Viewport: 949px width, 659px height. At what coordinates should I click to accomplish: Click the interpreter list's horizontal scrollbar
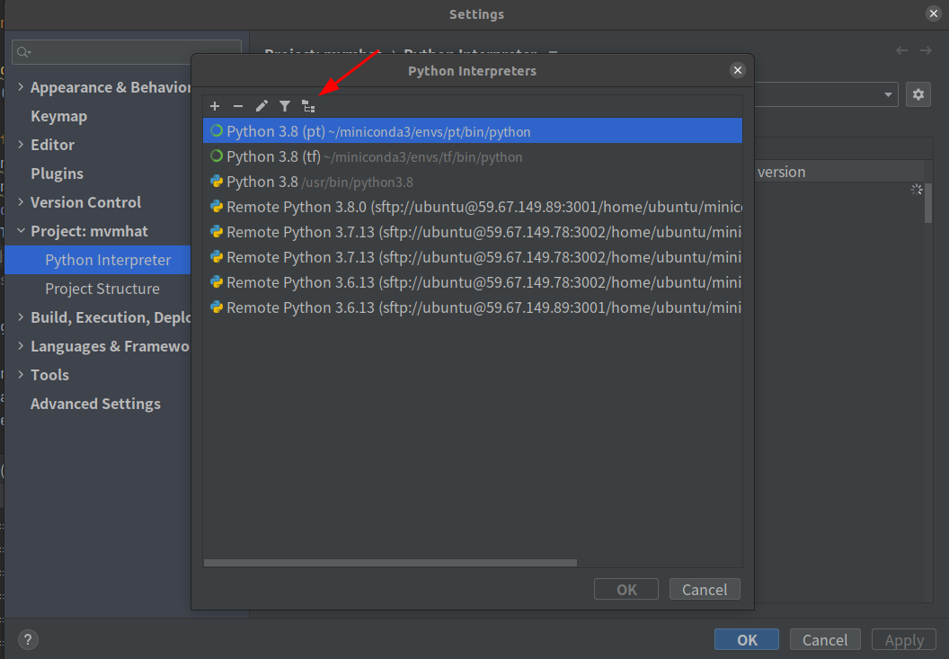(x=390, y=563)
